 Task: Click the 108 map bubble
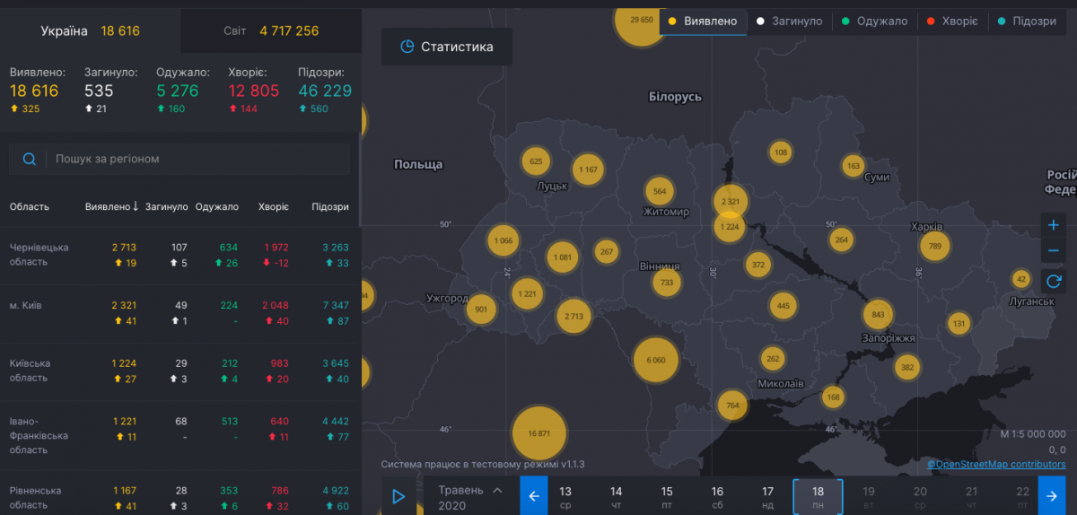[781, 153]
